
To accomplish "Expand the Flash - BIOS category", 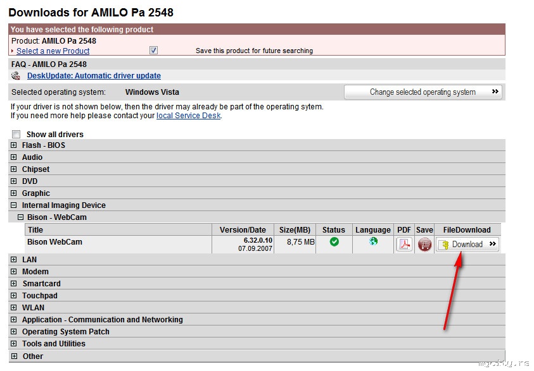I will 13,145.
